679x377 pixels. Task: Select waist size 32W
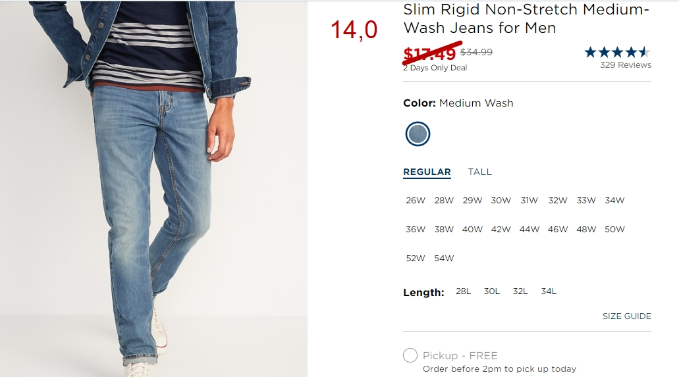557,201
